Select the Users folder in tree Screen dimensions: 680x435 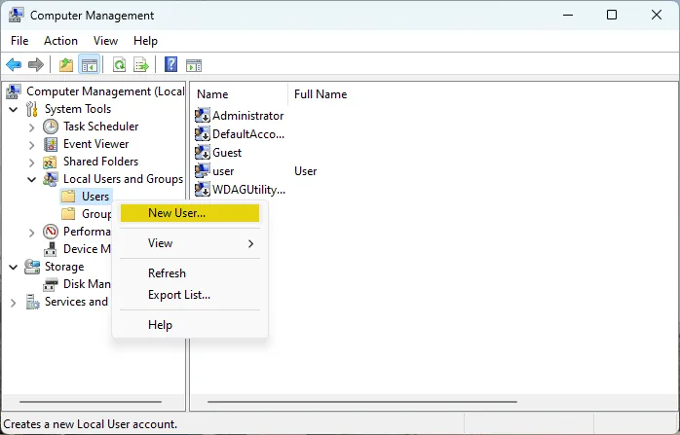94,197
